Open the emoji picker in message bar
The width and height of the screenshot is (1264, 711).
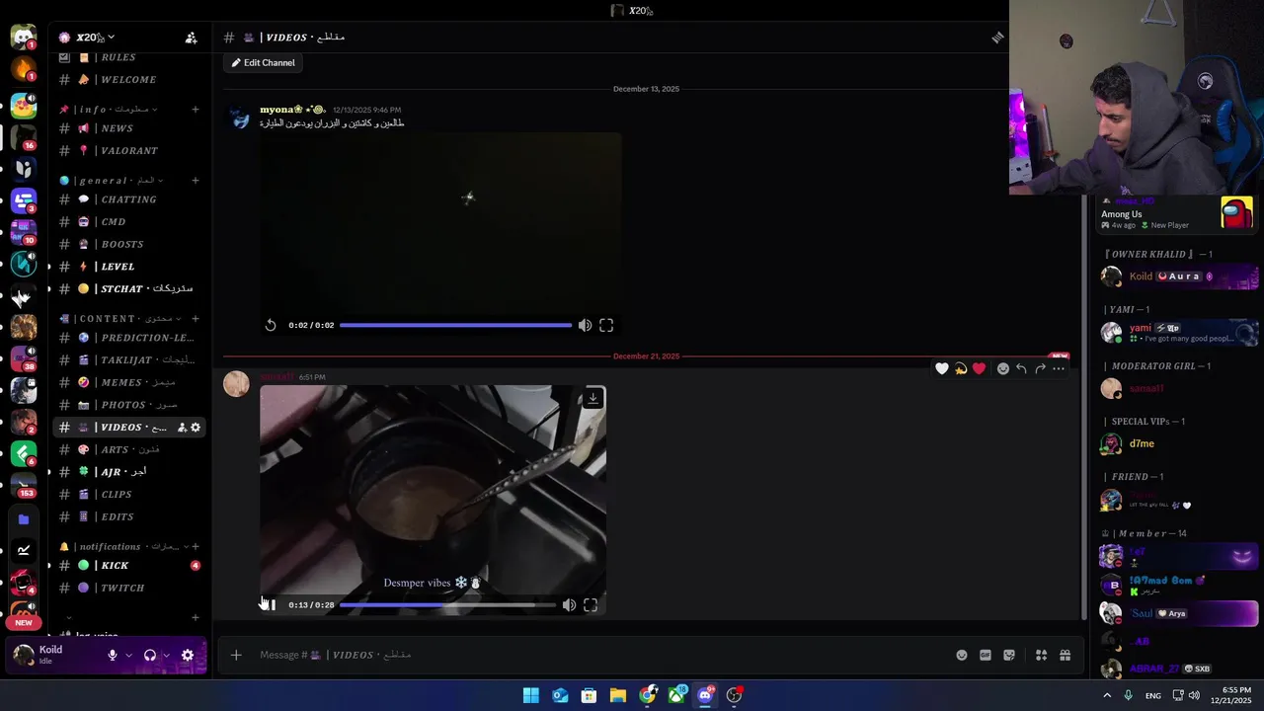coord(962,655)
